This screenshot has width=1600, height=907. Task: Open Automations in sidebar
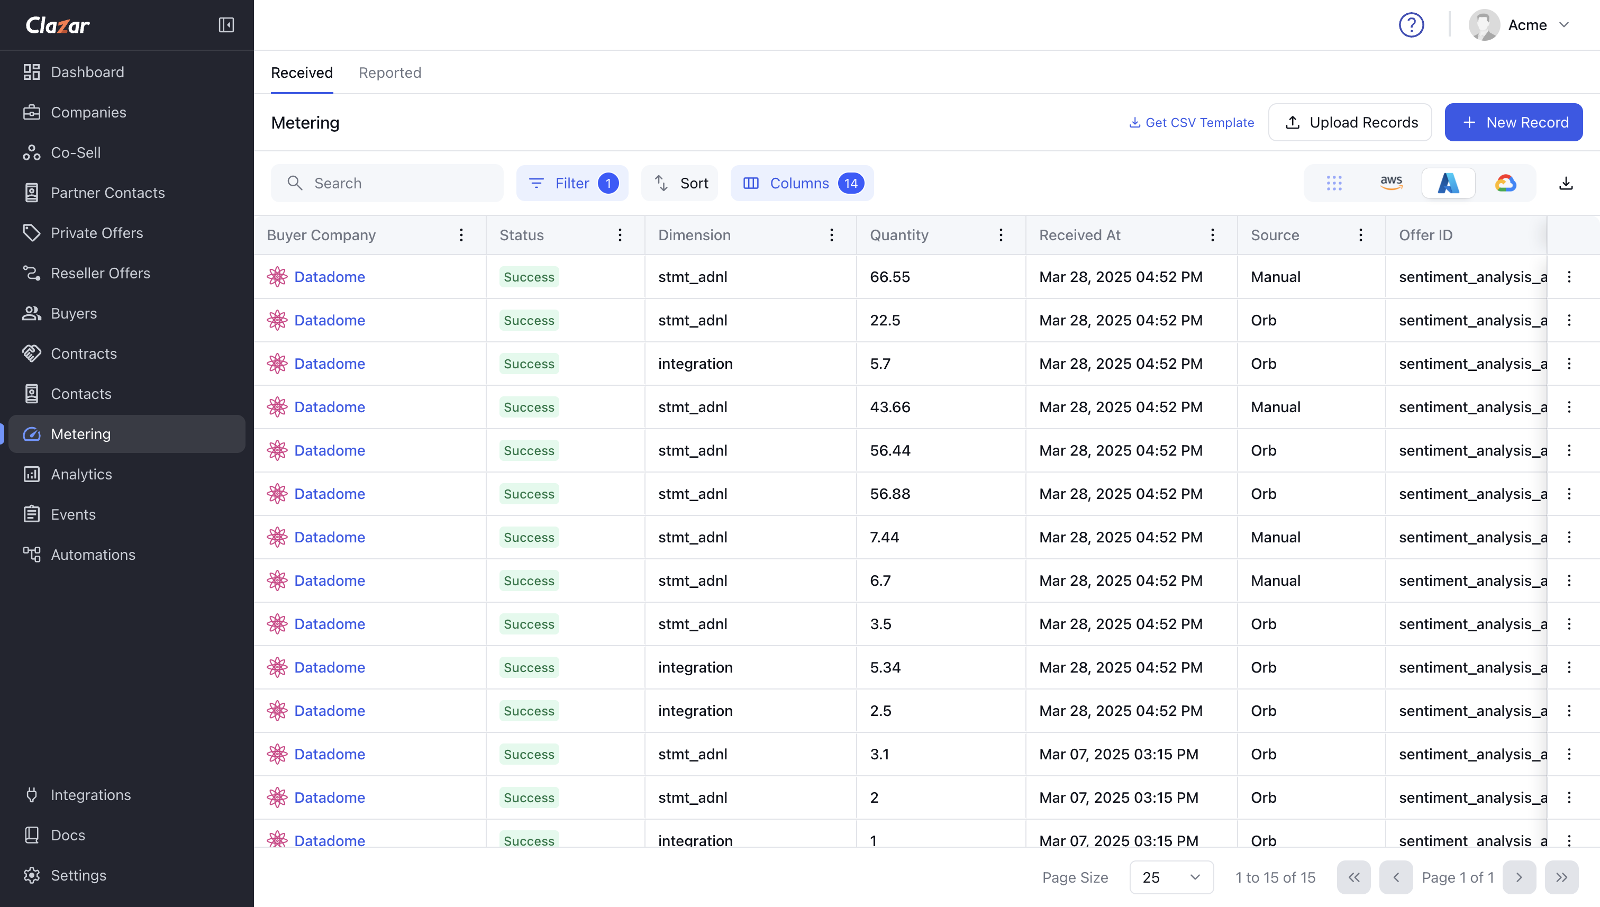pos(127,555)
